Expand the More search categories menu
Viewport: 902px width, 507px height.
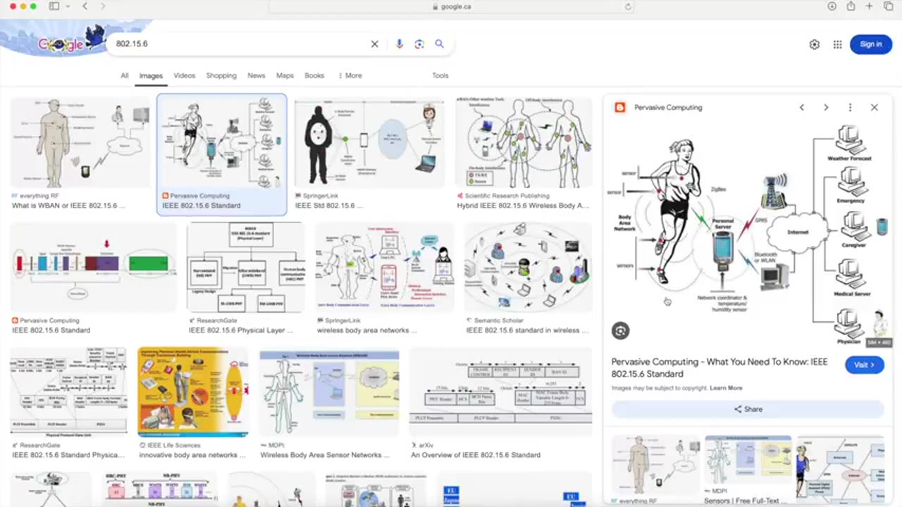tap(350, 75)
